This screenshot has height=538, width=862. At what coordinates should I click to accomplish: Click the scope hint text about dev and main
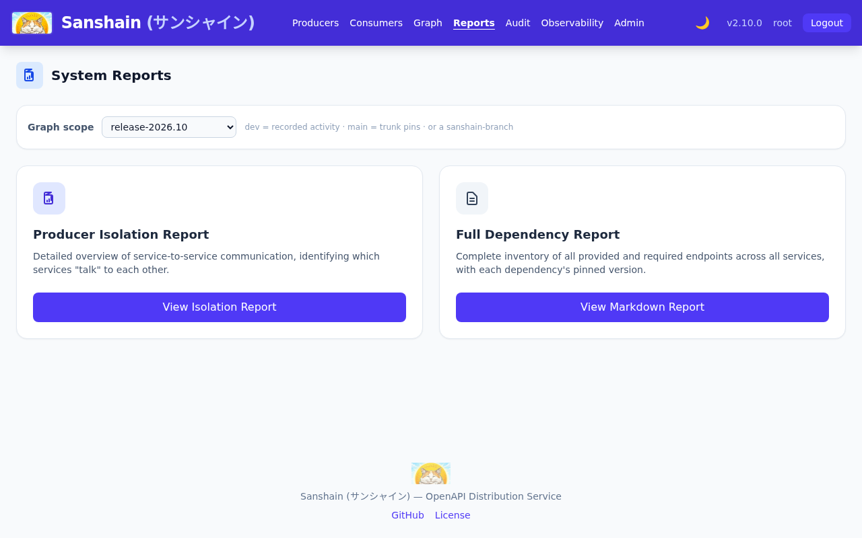379,127
